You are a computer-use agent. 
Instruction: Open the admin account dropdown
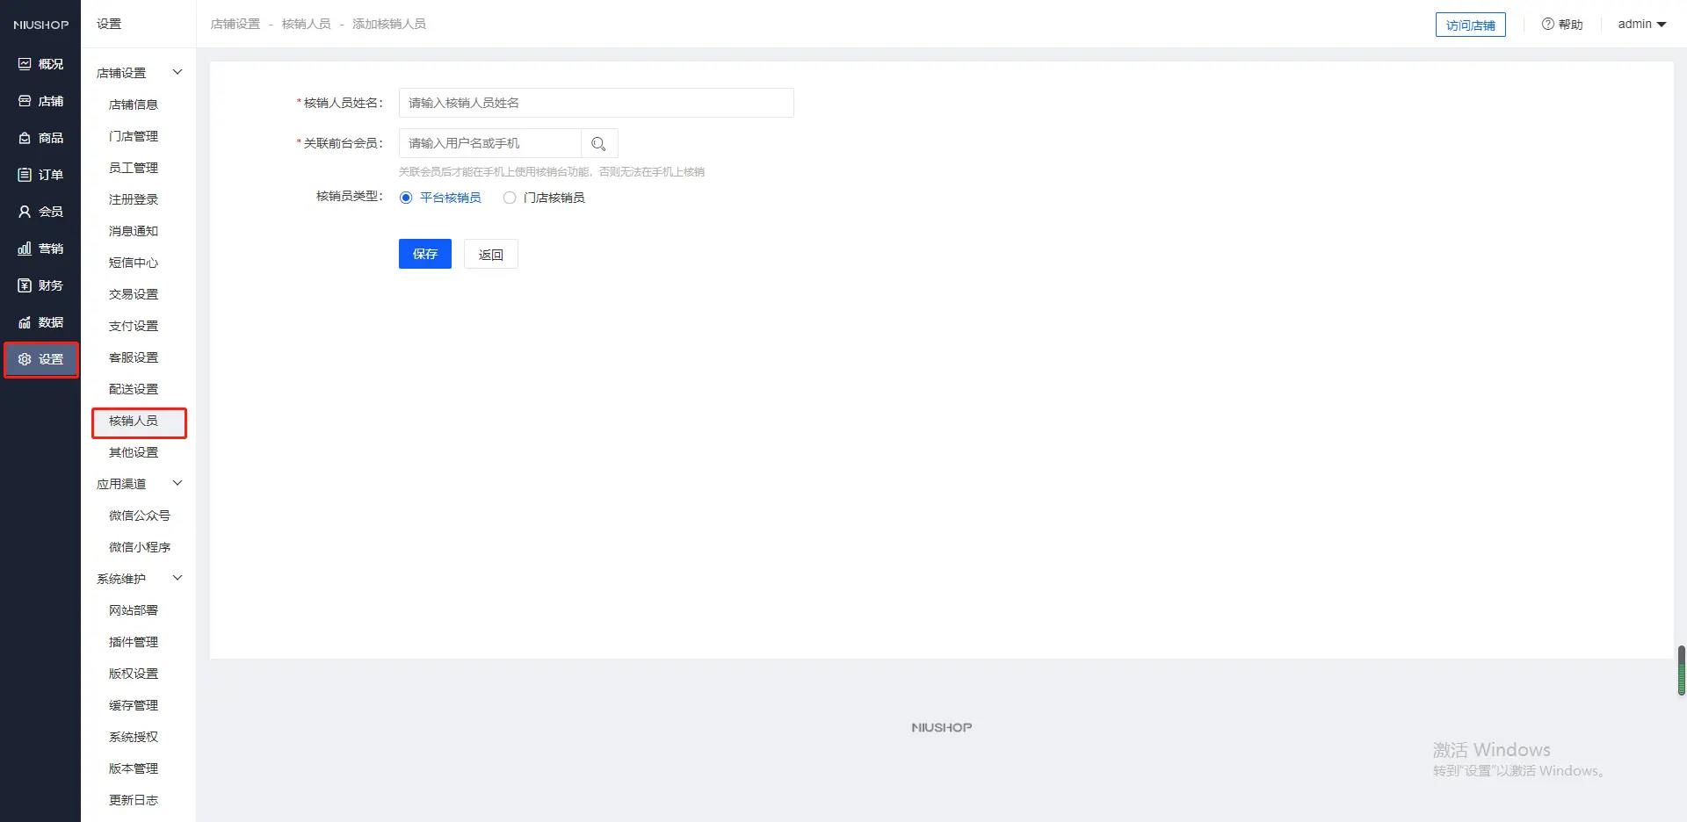coord(1641,24)
